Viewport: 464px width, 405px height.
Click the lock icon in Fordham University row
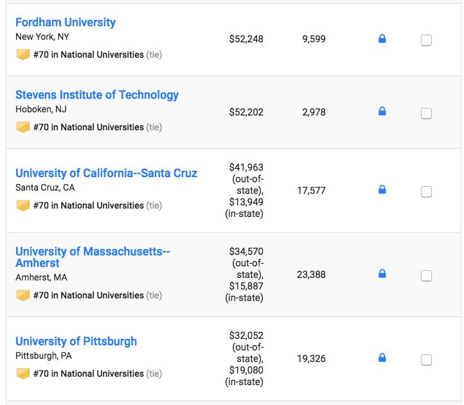click(382, 39)
